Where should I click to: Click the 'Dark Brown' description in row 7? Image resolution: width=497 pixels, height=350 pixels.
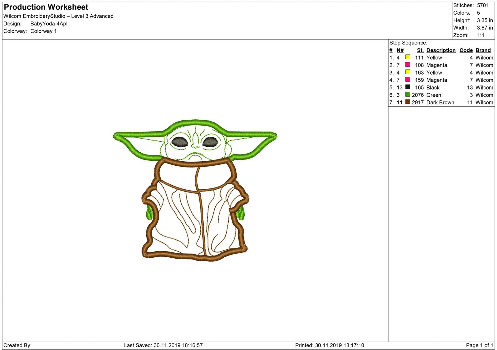(440, 103)
